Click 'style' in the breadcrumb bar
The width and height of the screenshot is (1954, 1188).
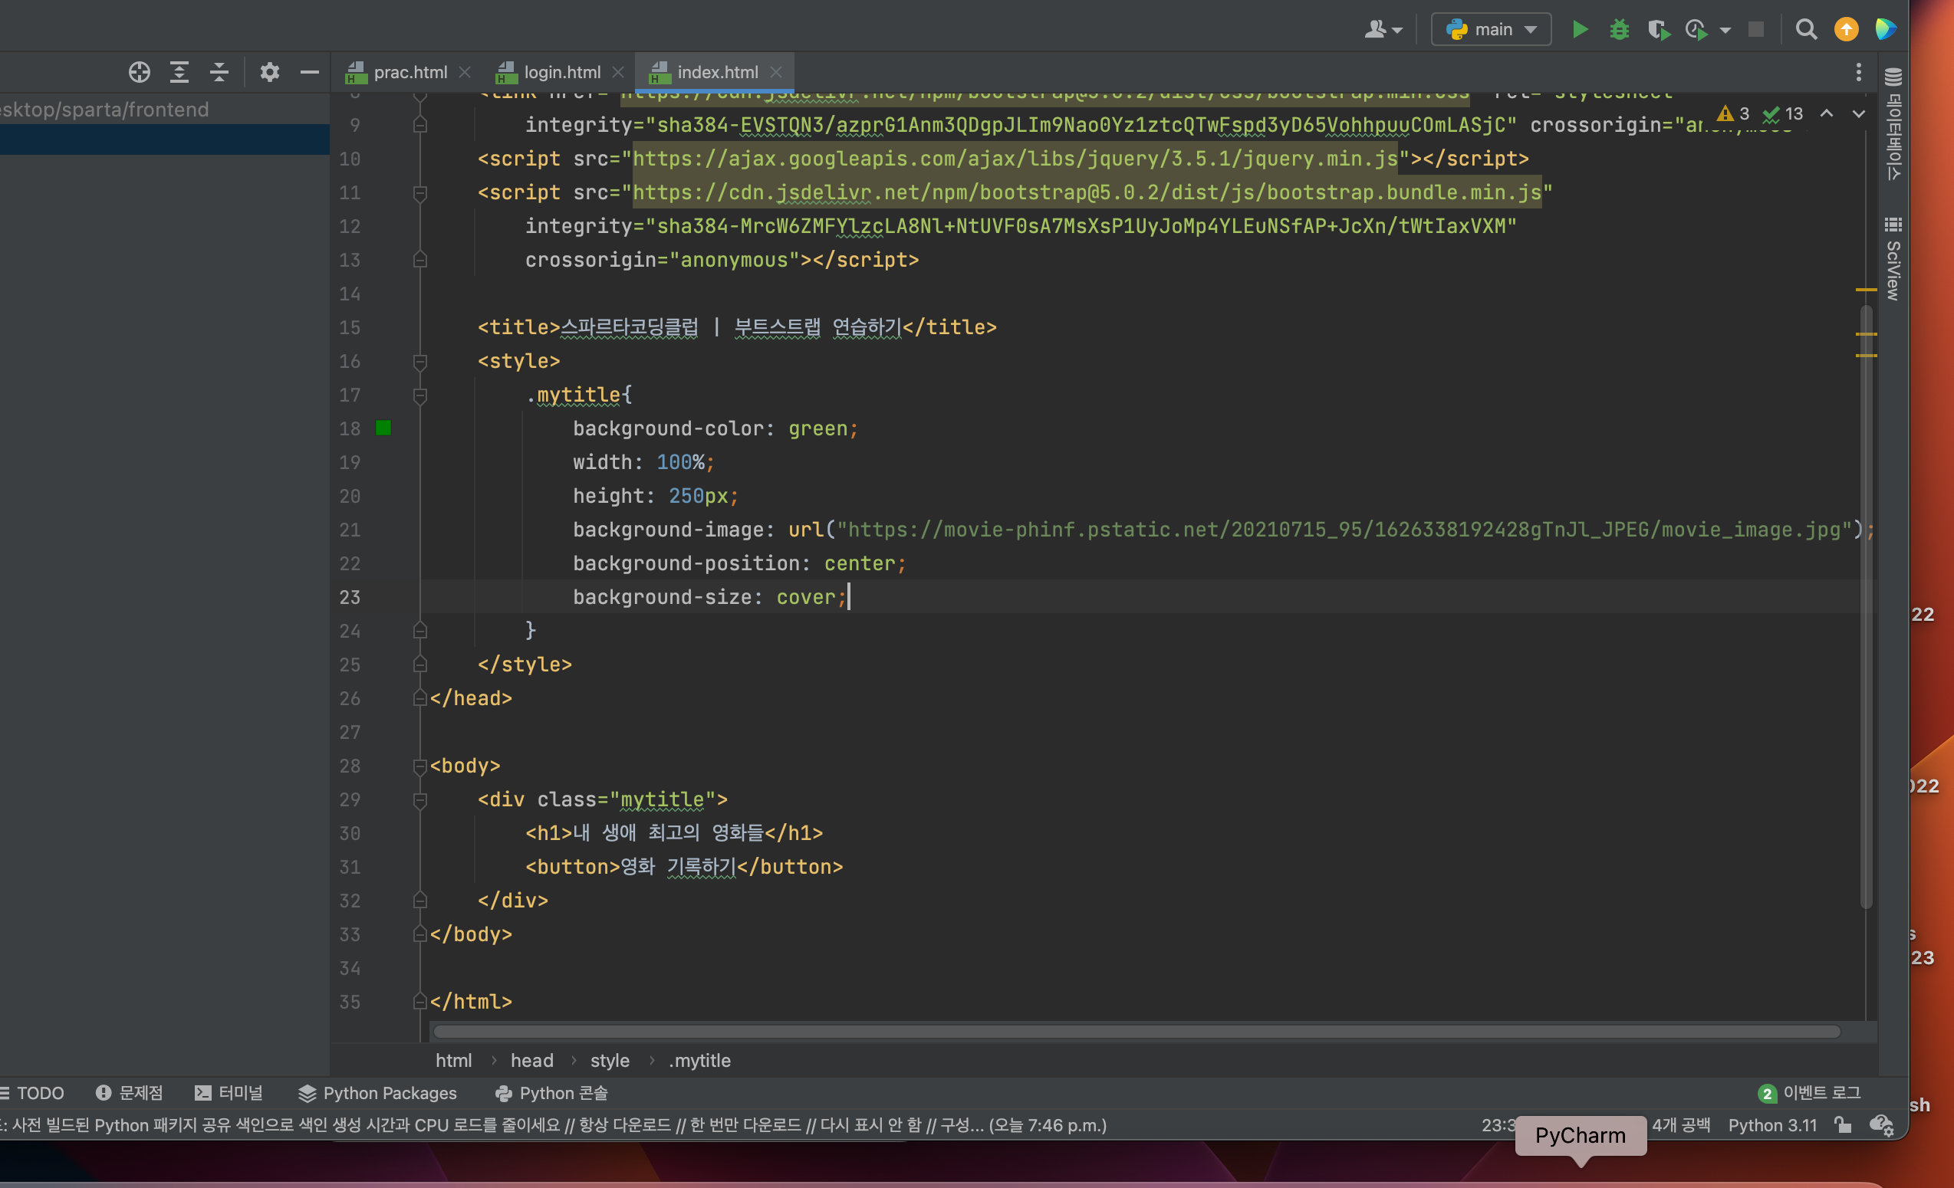610,1061
